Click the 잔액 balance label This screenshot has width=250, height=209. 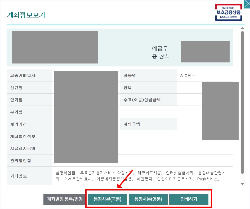(x=126, y=87)
